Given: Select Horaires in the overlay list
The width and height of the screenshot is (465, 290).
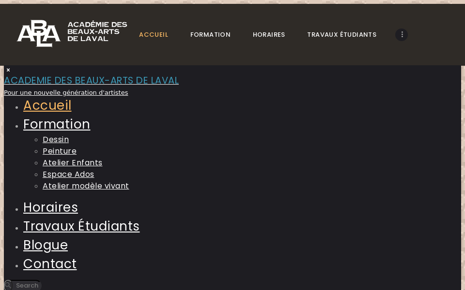Looking at the screenshot, I should tap(50, 207).
